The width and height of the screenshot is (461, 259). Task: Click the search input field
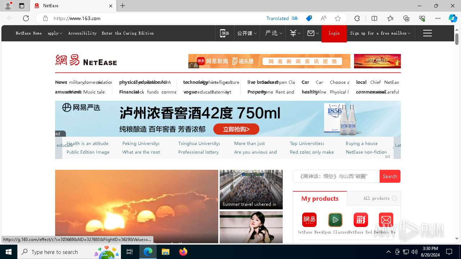tap(336, 176)
